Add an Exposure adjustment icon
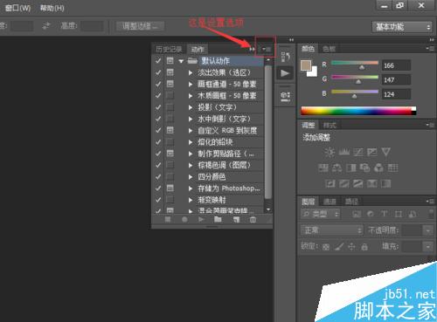The height and width of the screenshot is (322, 437). tap(372, 152)
